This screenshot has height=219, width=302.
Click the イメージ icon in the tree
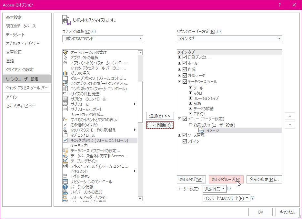(201, 130)
